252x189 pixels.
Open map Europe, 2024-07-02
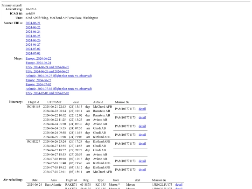(38, 84)
